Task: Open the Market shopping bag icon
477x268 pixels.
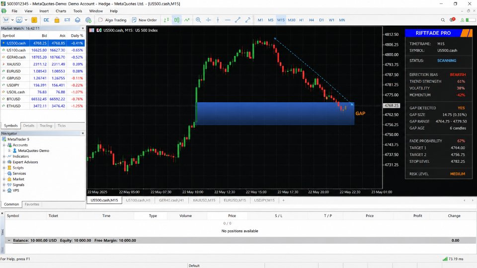Action: 57,20
